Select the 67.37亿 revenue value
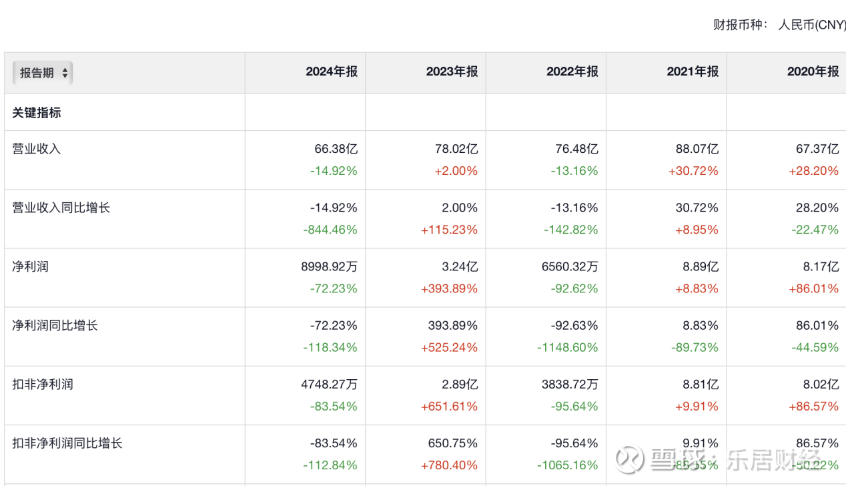The width and height of the screenshot is (846, 486). tap(817, 149)
